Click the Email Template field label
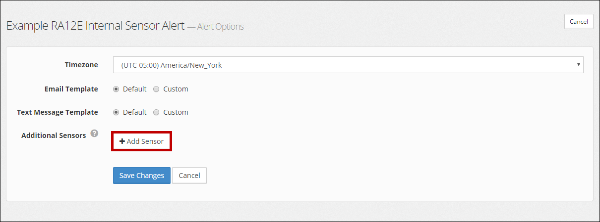The height and width of the screenshot is (222, 600). (x=71, y=89)
